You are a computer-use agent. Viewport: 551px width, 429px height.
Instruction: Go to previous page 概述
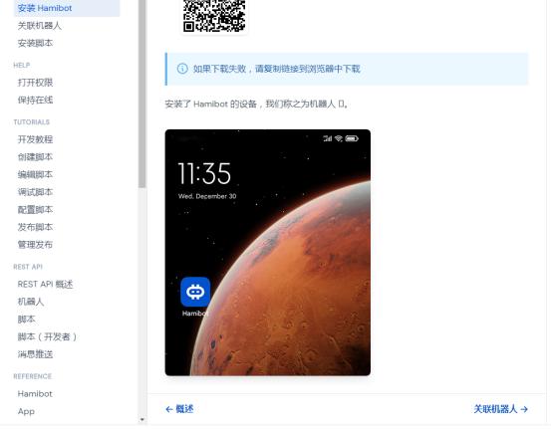(179, 409)
